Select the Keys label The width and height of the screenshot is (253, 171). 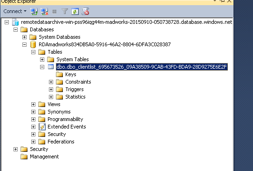71,74
